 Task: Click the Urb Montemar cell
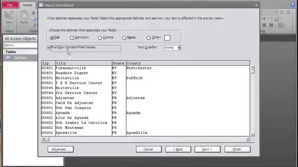click(69, 128)
